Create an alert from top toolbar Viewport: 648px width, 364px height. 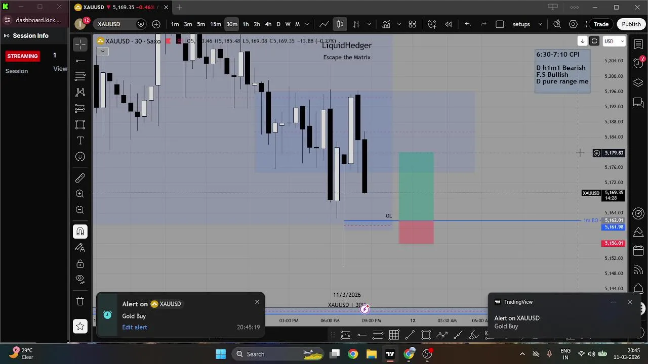[432, 24]
